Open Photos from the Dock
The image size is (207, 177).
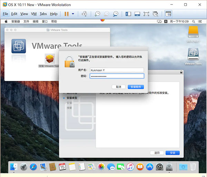101,167
